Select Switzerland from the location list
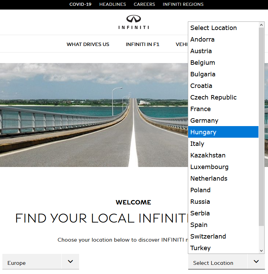This screenshot has width=268, height=274. click(x=223, y=236)
